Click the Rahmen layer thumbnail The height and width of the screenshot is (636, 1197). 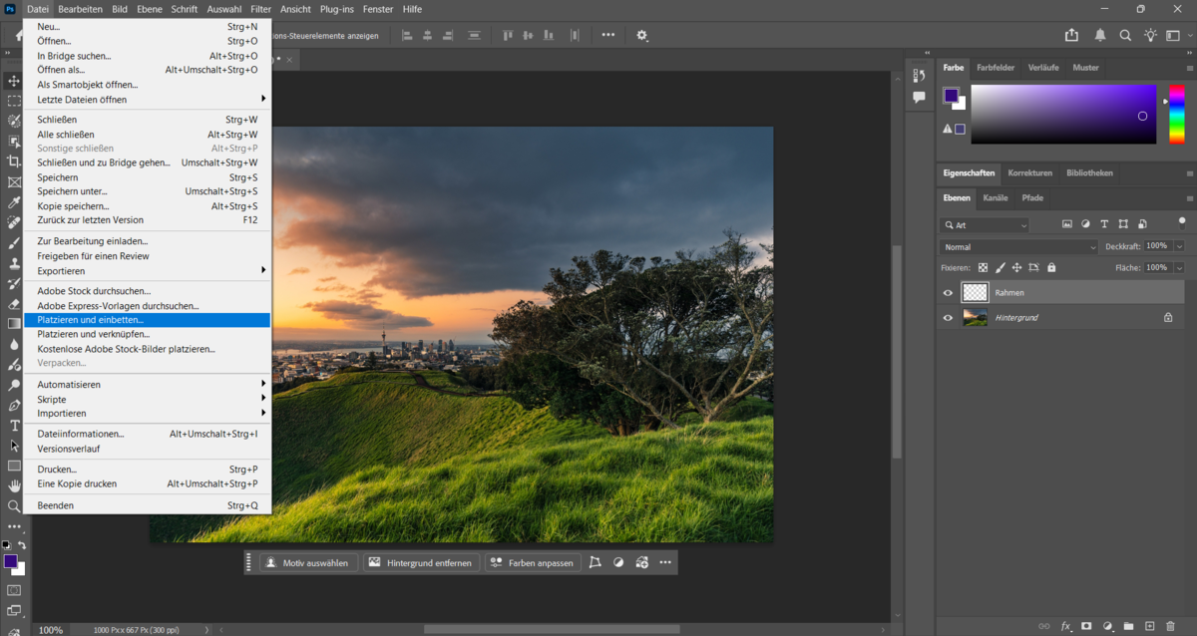976,292
